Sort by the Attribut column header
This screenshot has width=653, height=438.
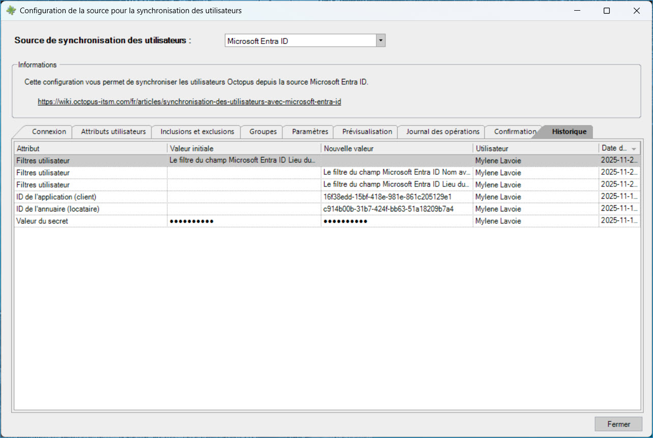point(91,148)
